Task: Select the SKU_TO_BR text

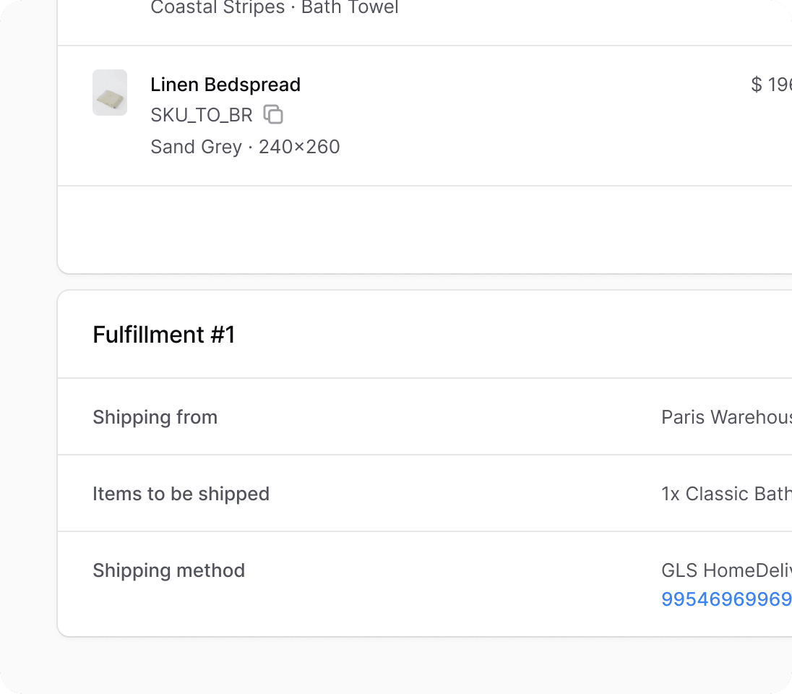Action: 201,115
